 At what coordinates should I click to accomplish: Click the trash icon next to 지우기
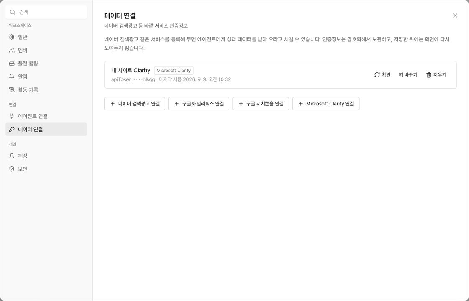[x=429, y=75]
